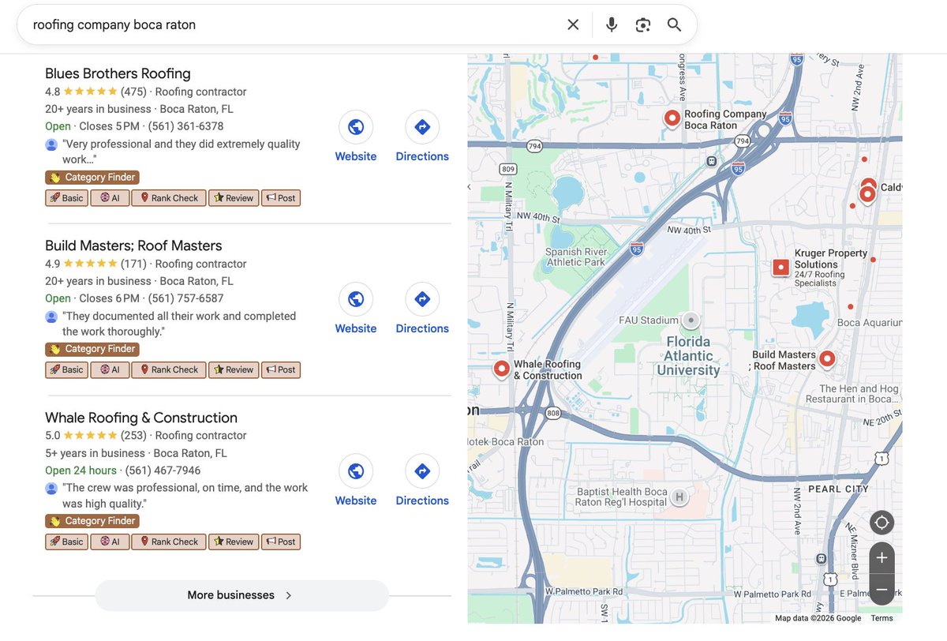Open Category Finder for Blues Brothers Roofing
Screen dimensions: 947x641
pyautogui.click(x=92, y=178)
